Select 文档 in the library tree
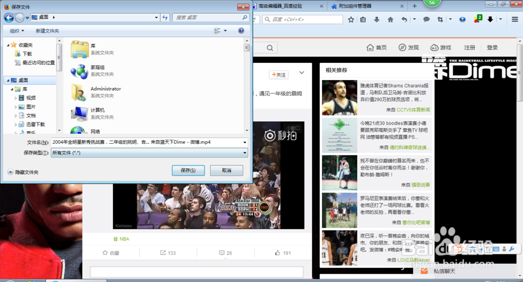 tap(31, 116)
